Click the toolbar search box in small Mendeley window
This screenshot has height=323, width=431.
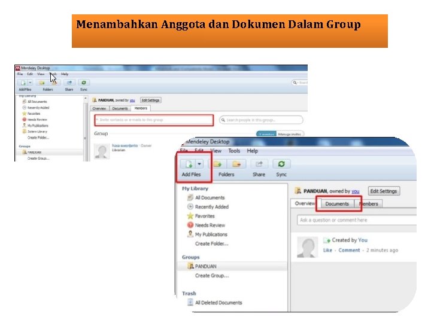[x=299, y=83]
